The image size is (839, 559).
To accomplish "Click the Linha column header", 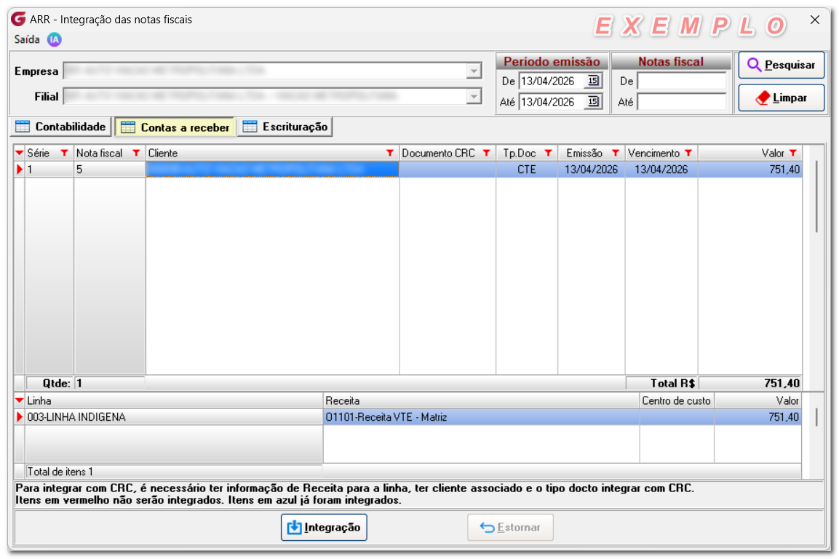I will click(174, 400).
